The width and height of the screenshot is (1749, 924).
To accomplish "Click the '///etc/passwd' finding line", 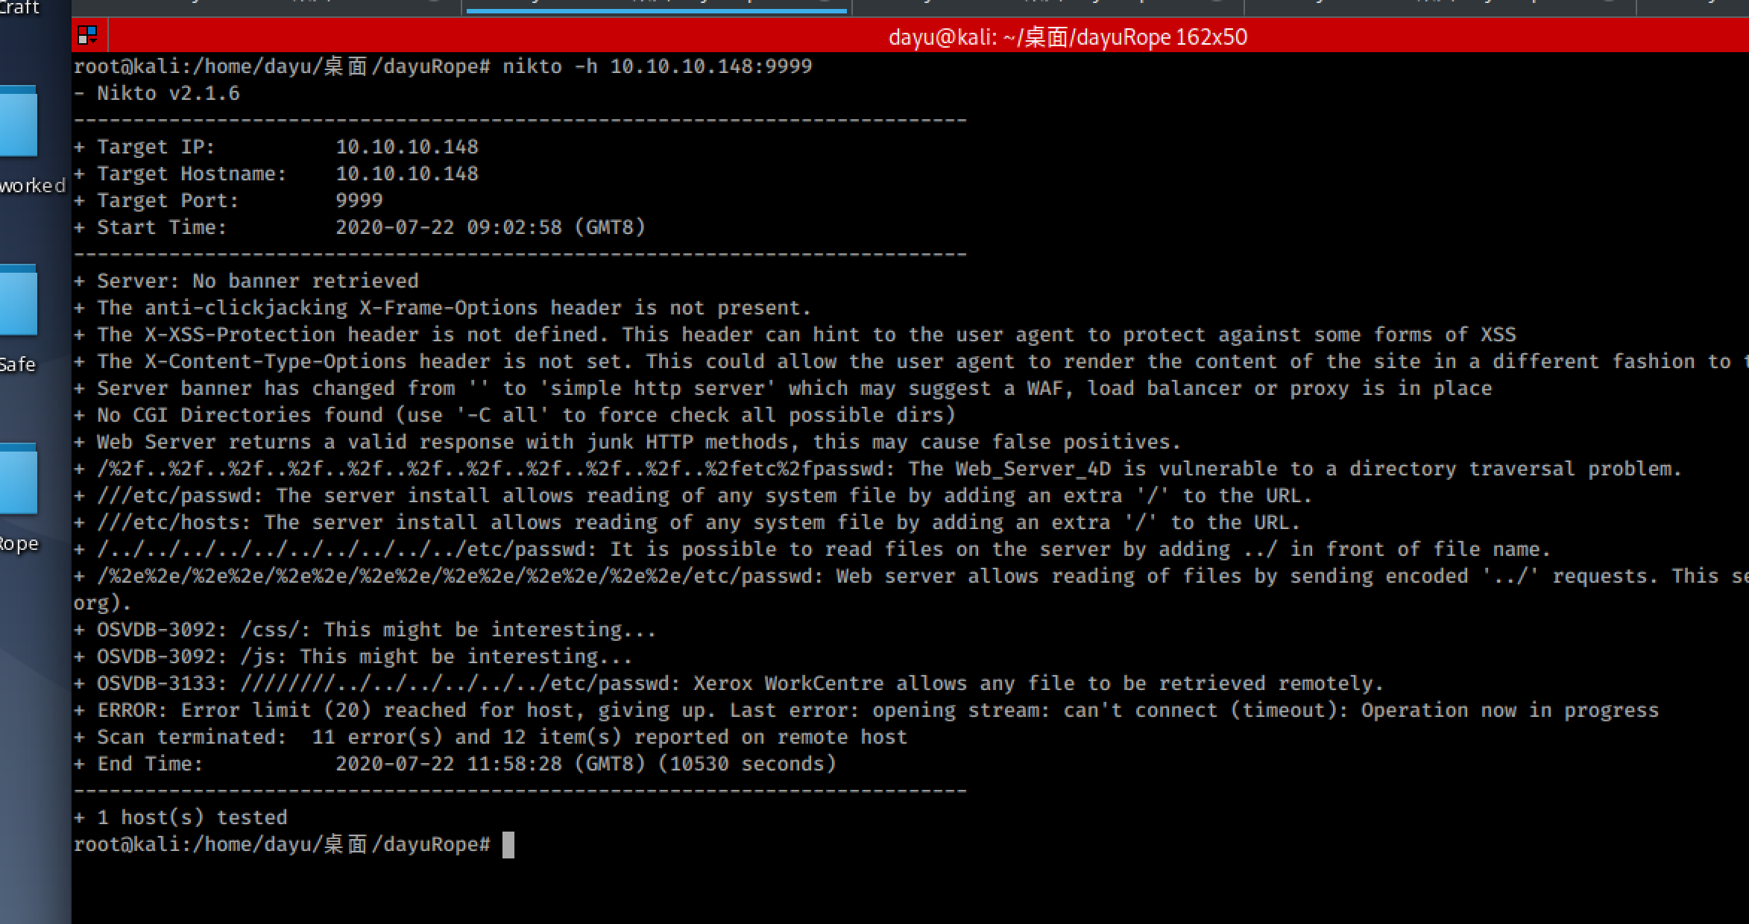I will point(693,496).
